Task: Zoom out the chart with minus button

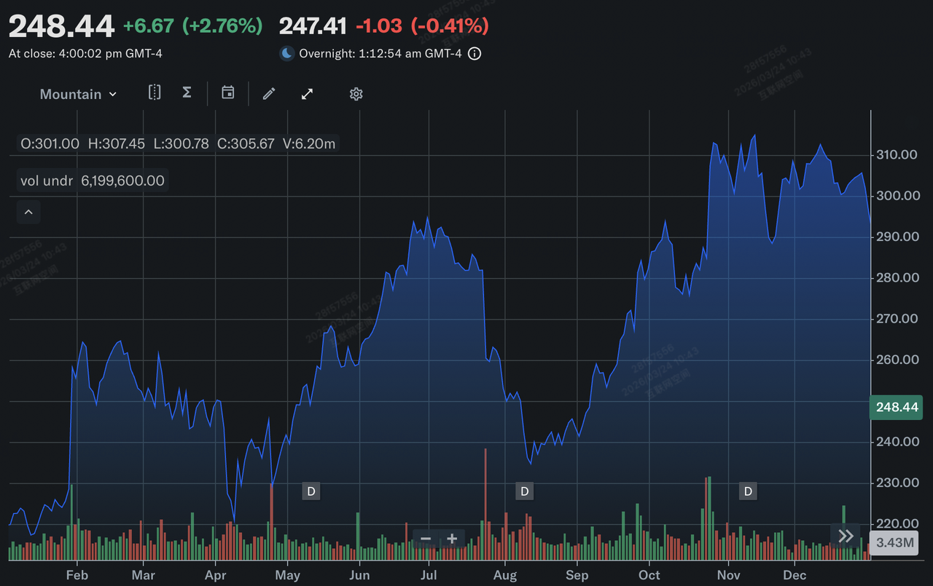Action: point(426,539)
